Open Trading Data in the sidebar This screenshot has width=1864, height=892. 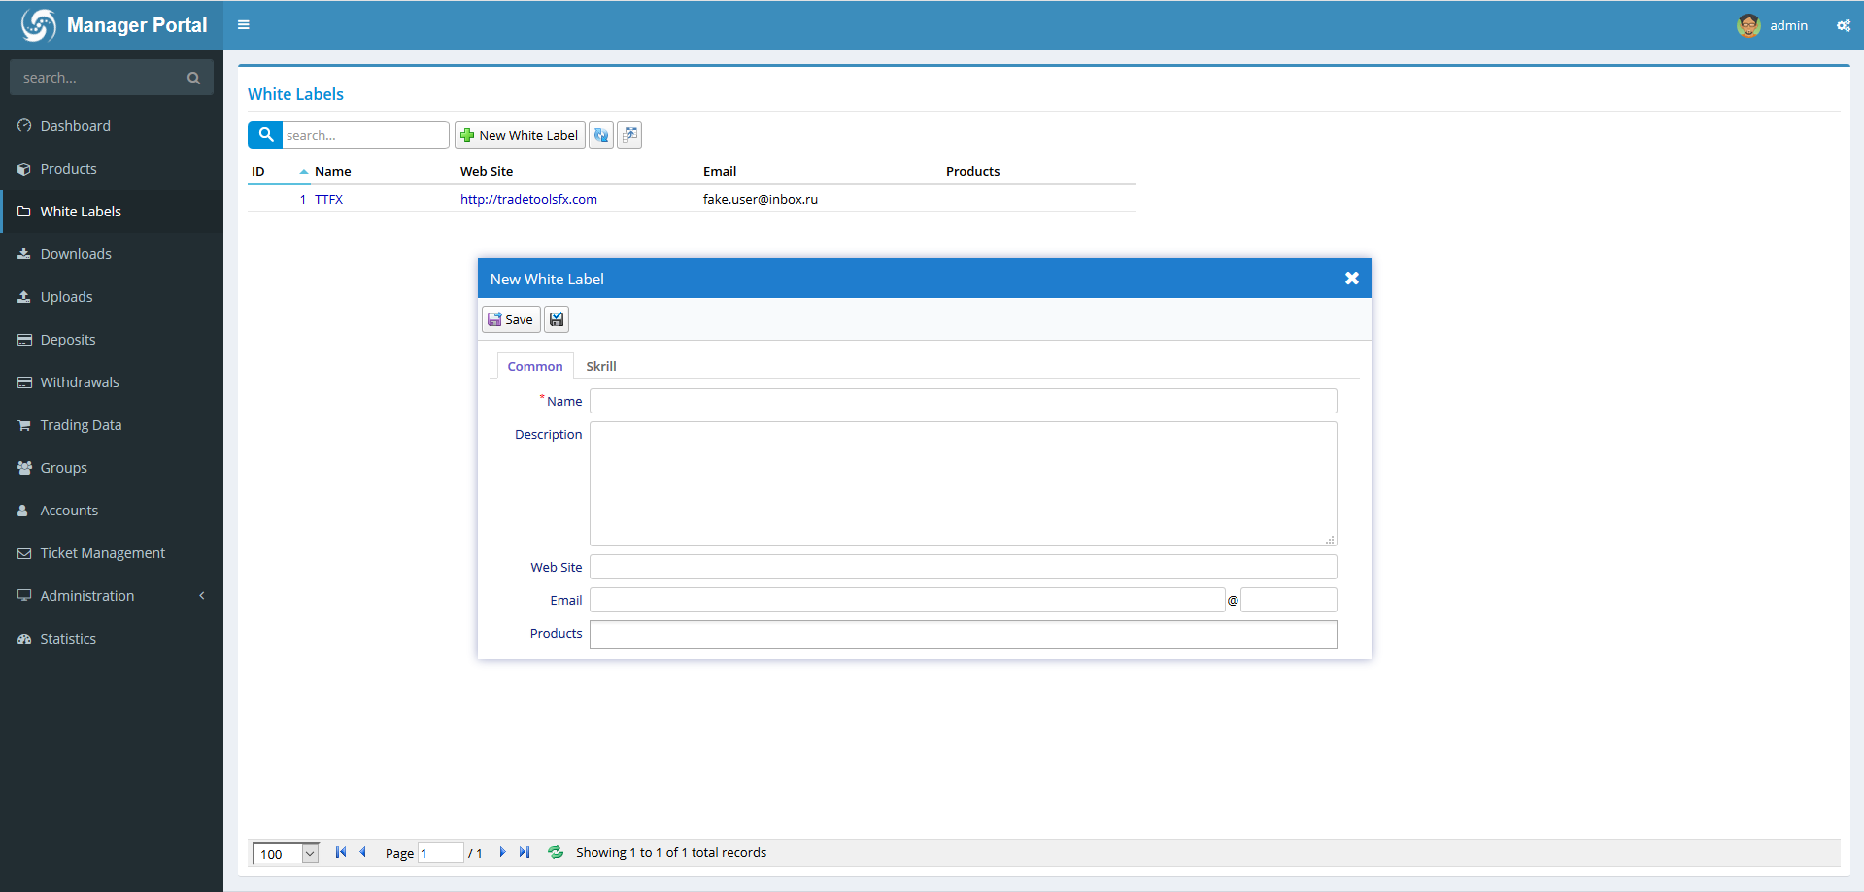[x=81, y=425]
